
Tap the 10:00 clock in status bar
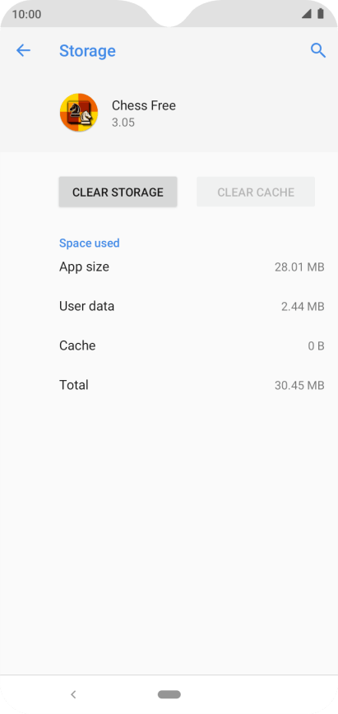[26, 14]
